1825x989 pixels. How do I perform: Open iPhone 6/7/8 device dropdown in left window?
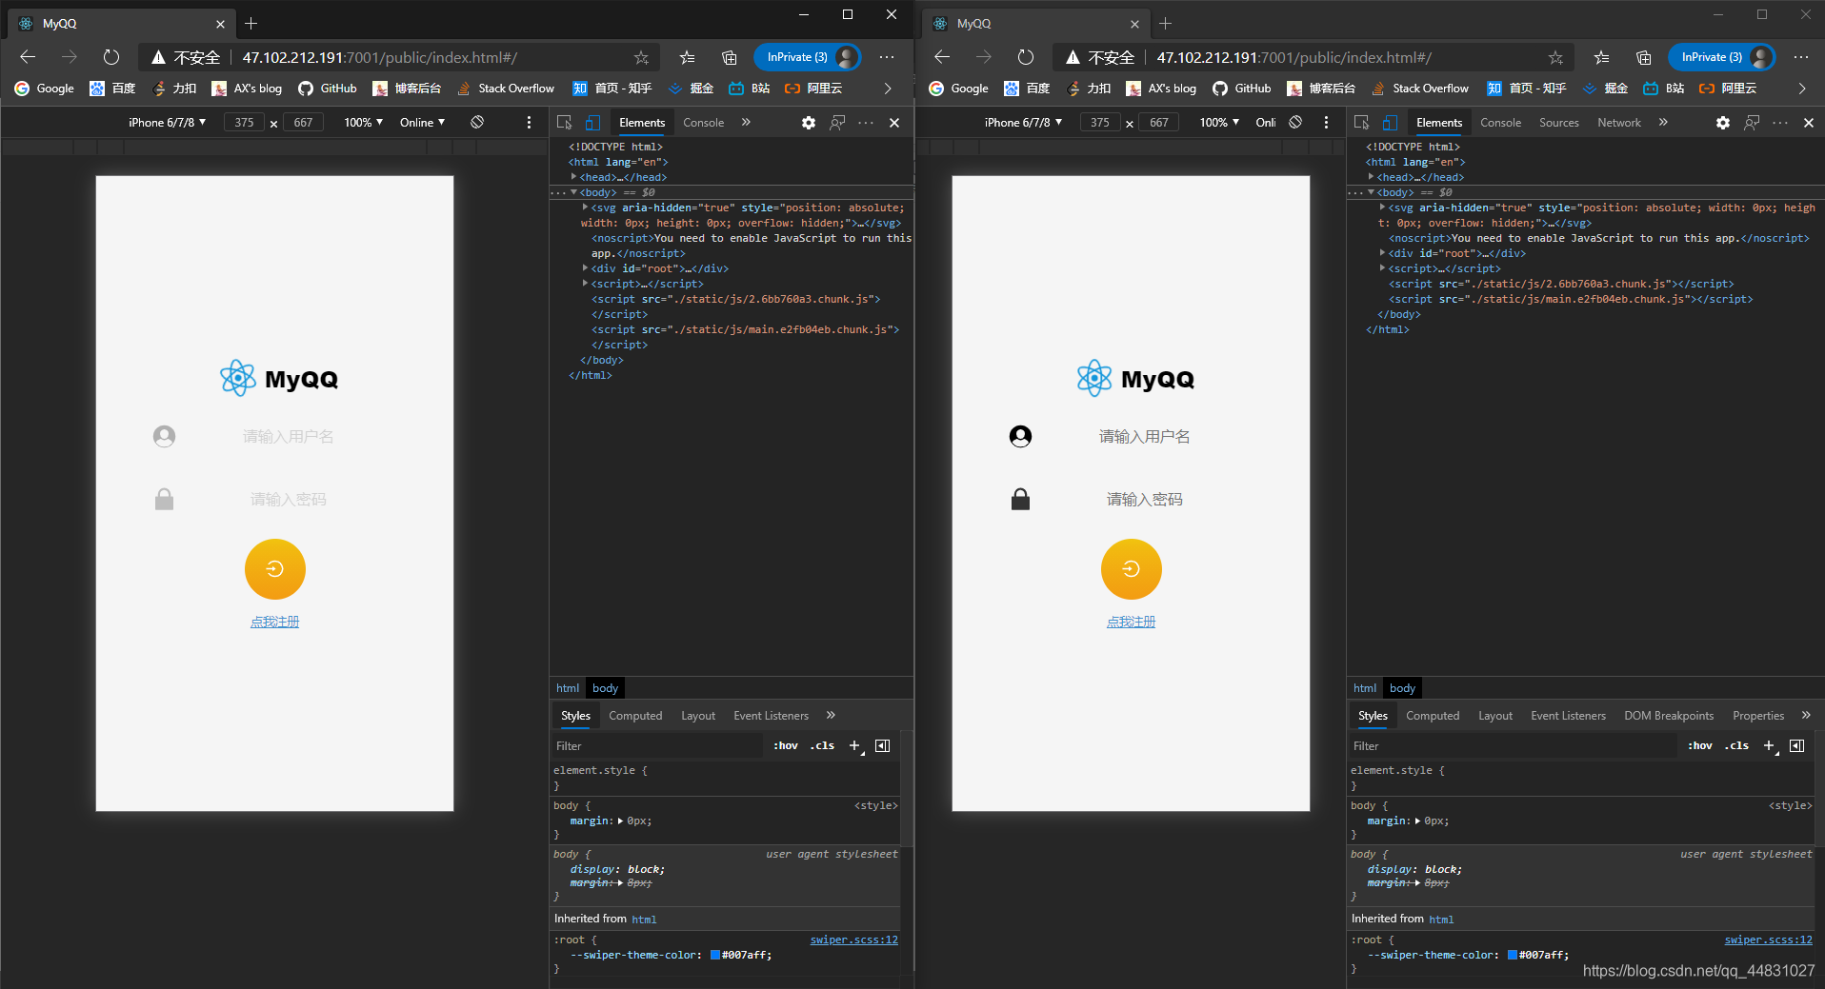pyautogui.click(x=167, y=122)
